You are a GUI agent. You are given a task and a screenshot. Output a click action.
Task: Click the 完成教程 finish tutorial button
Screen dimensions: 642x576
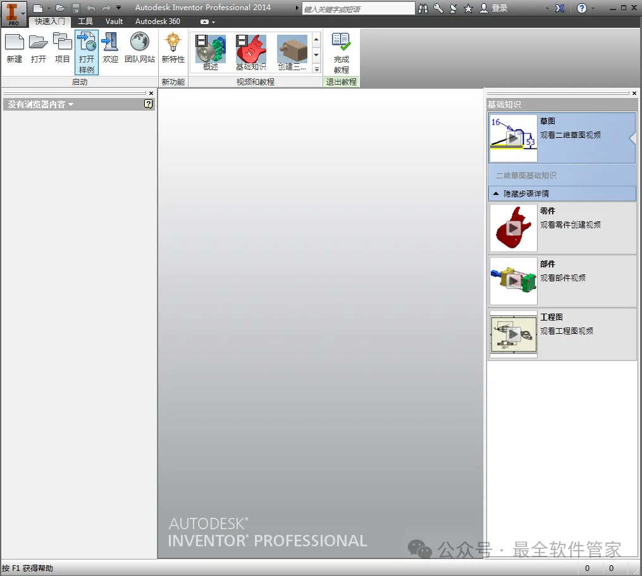tap(342, 53)
